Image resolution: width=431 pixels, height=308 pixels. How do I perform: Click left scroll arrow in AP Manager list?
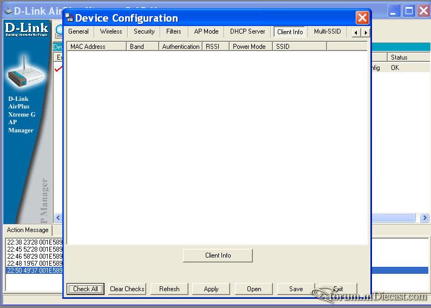58,218
